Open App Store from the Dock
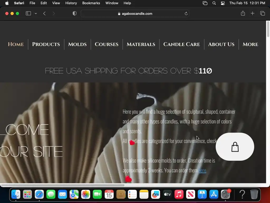This screenshot has width=270, height=203. (x=214, y=194)
